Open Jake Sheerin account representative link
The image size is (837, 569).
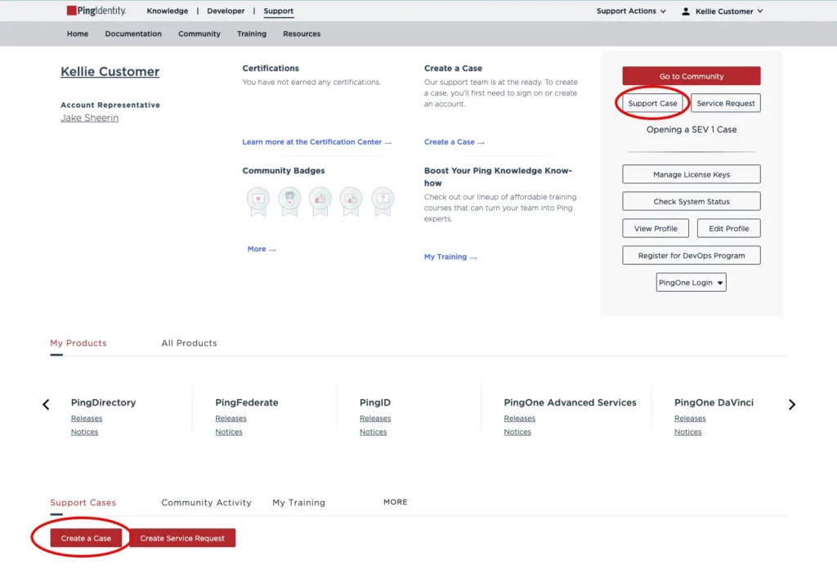point(90,118)
